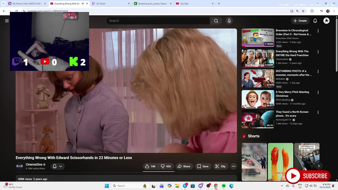
Task: Click the red SUBSCRIBE overlay button
Action: pyautogui.click(x=308, y=176)
